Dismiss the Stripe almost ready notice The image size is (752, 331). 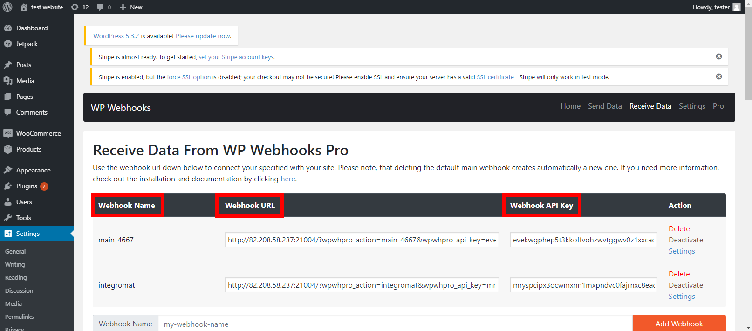point(719,56)
